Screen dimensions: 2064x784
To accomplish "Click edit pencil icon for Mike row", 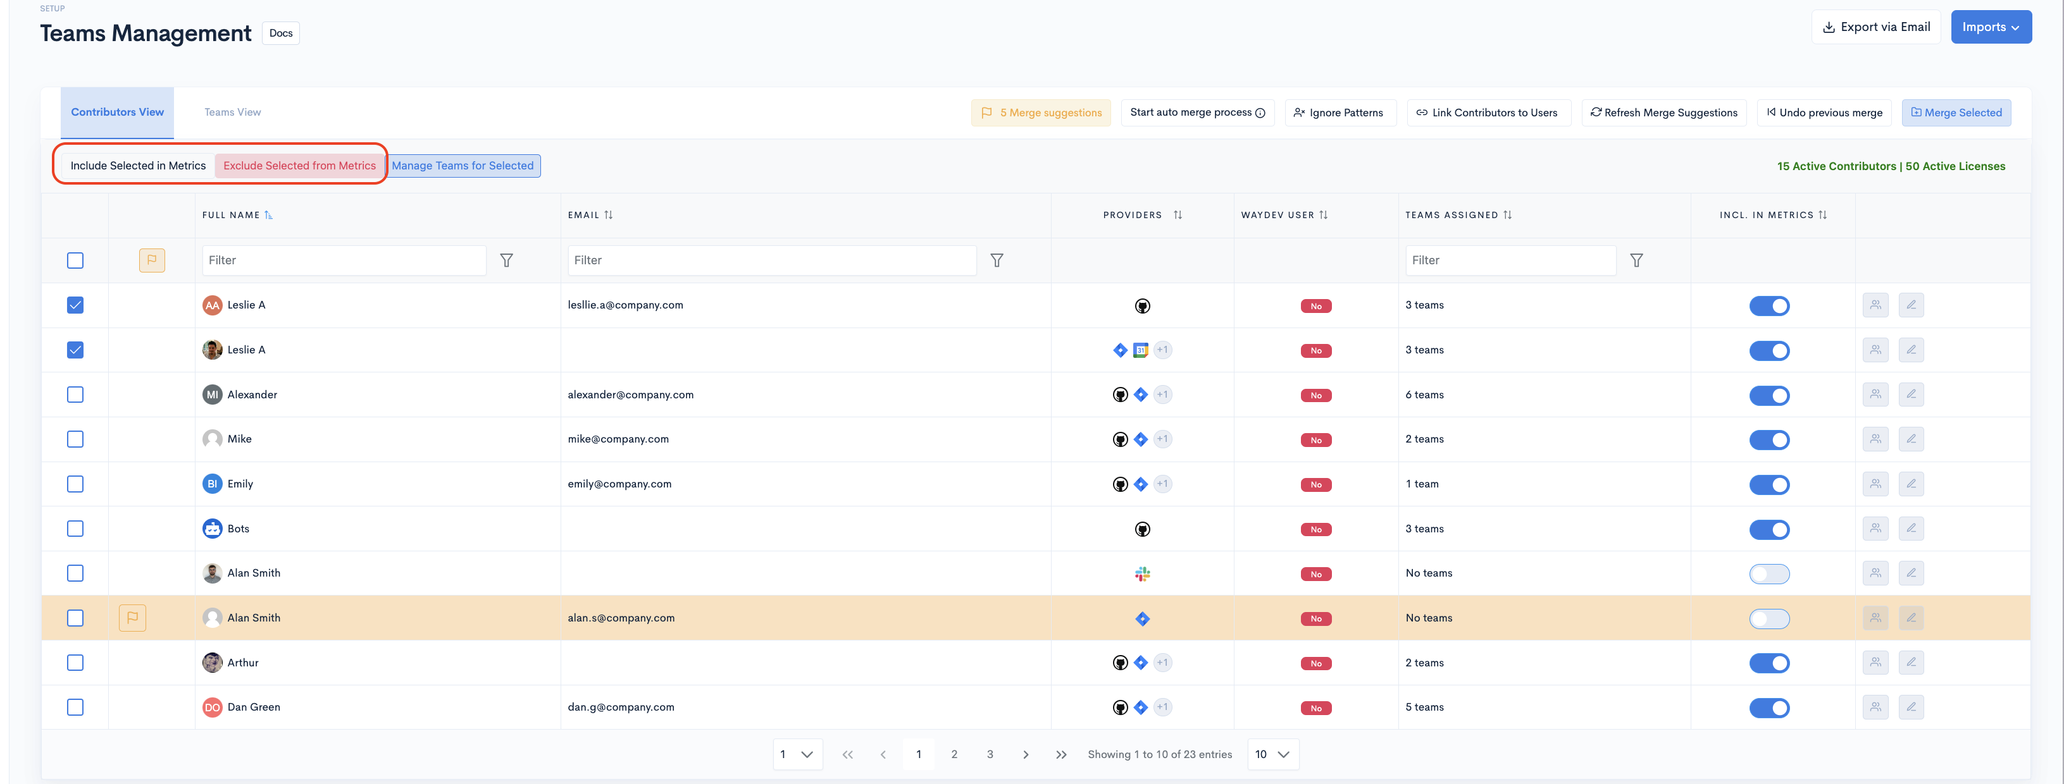I will [1911, 439].
